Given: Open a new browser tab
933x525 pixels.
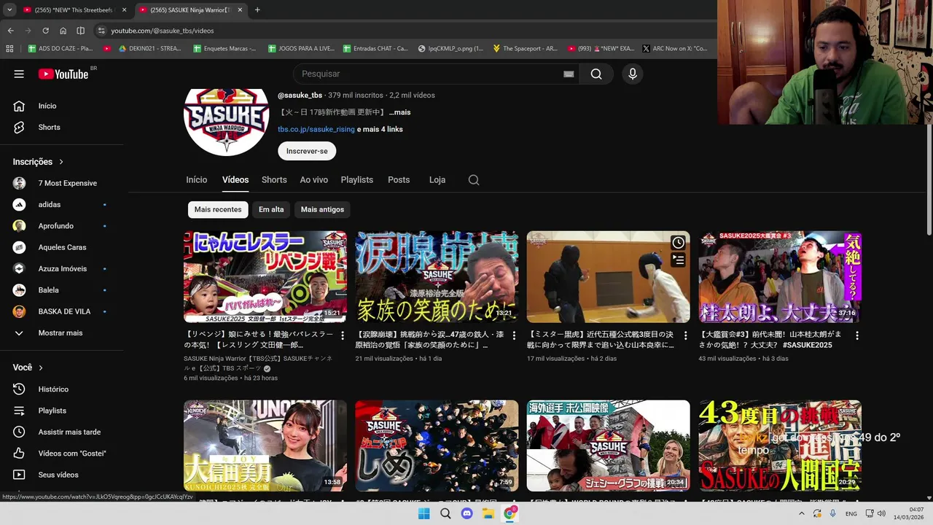Looking at the screenshot, I should tap(257, 9).
